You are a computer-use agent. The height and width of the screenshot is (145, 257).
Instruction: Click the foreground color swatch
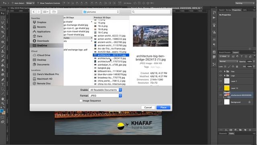(2, 111)
